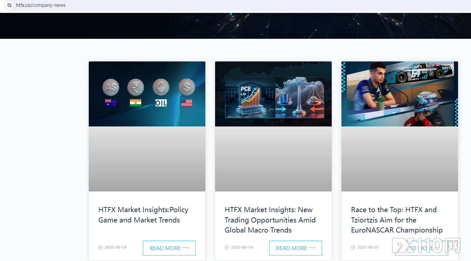Open "New Trading Opportunities Amid Global Macro Trends" title
Viewport: 471px width, 261px height.
(270, 220)
